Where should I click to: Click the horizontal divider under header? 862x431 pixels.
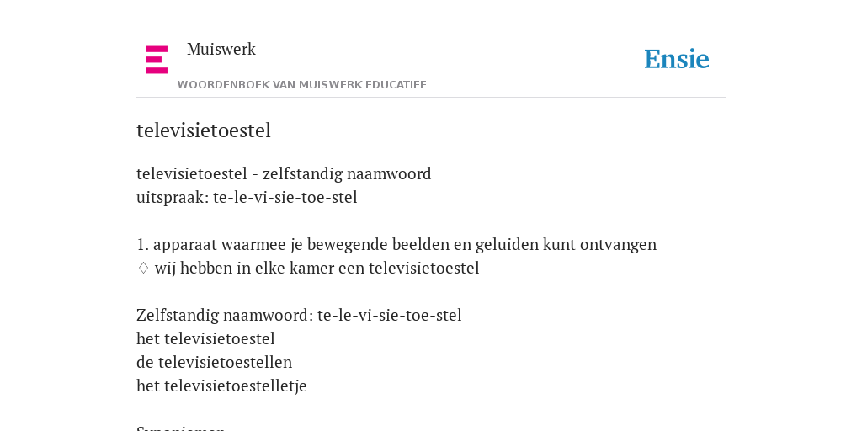coord(431,98)
